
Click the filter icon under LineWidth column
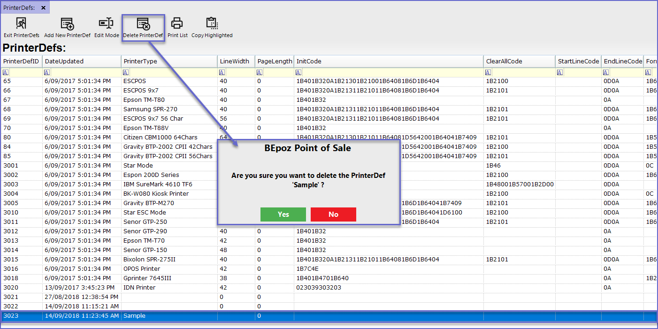[222, 72]
